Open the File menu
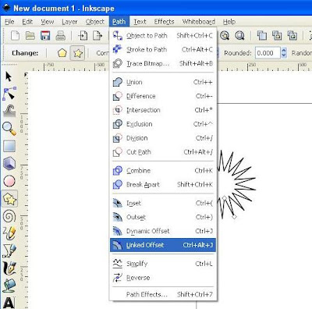 (9, 22)
